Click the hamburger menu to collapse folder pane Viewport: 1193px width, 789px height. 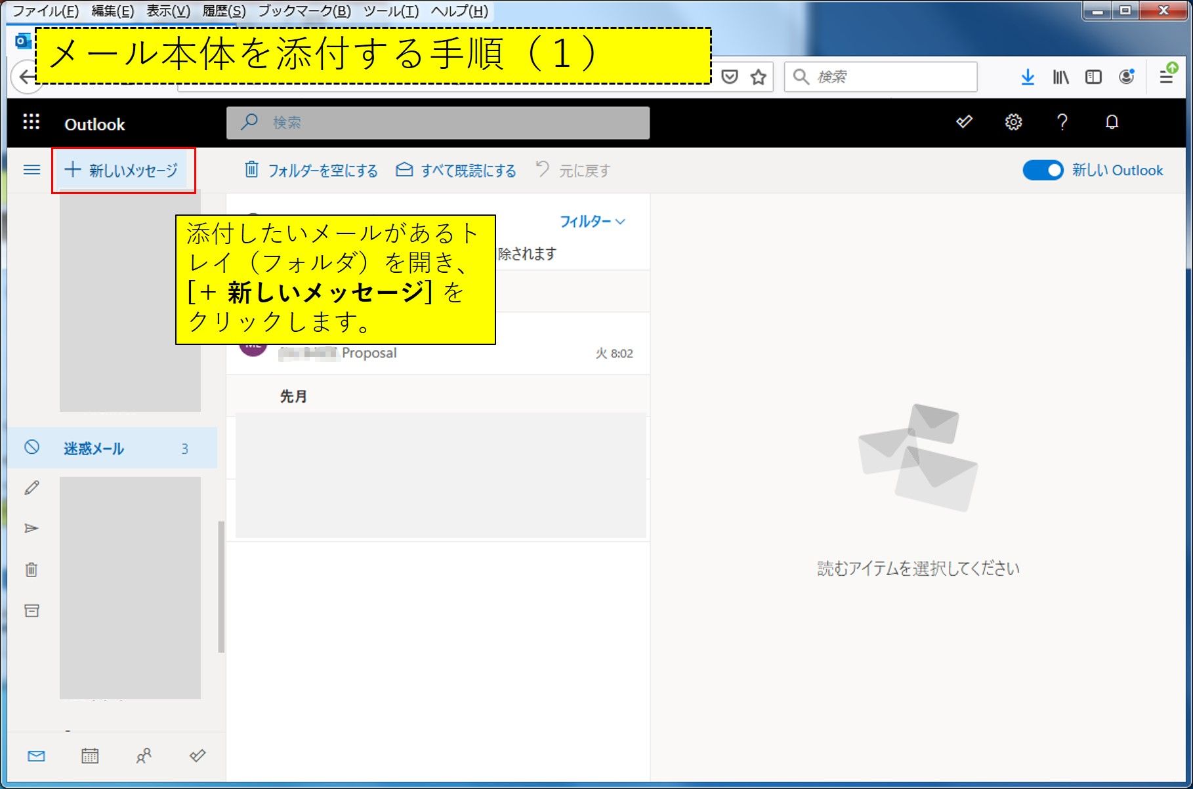[31, 170]
